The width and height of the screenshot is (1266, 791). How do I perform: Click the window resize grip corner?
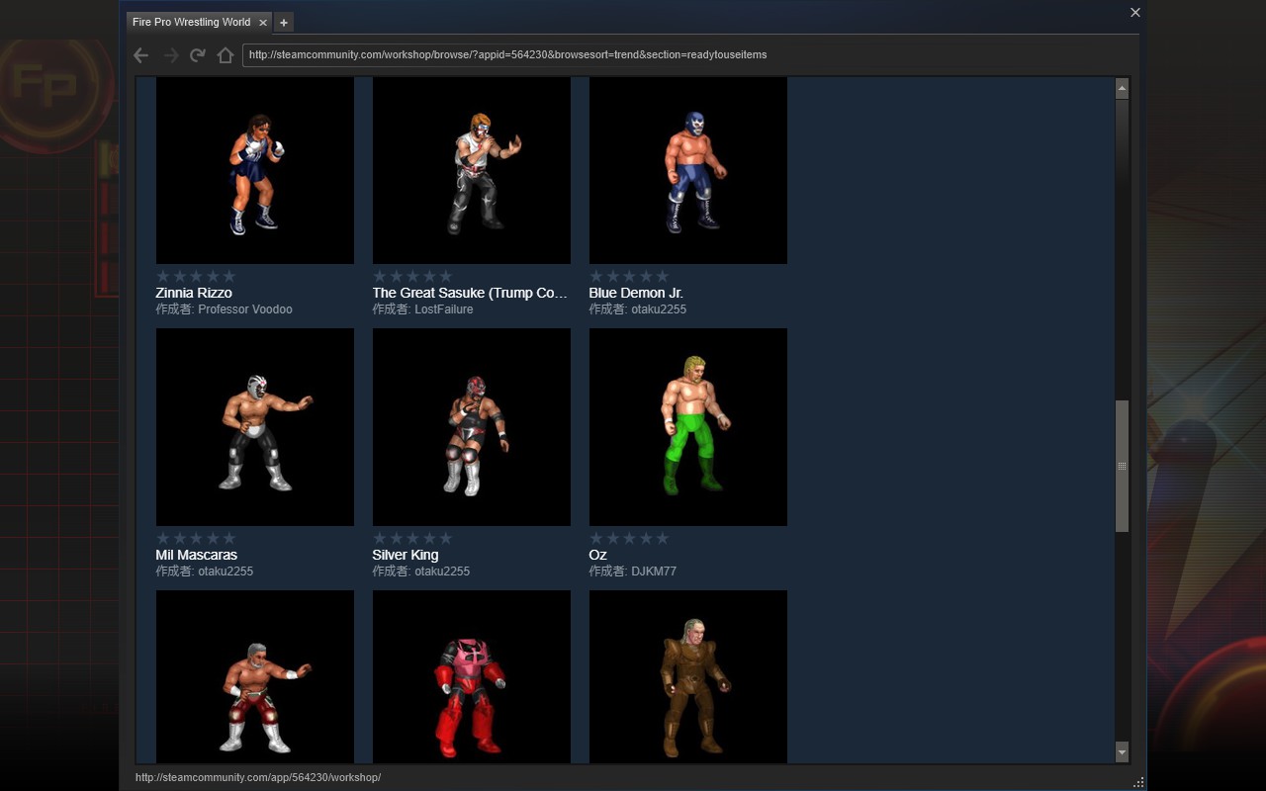click(1137, 782)
